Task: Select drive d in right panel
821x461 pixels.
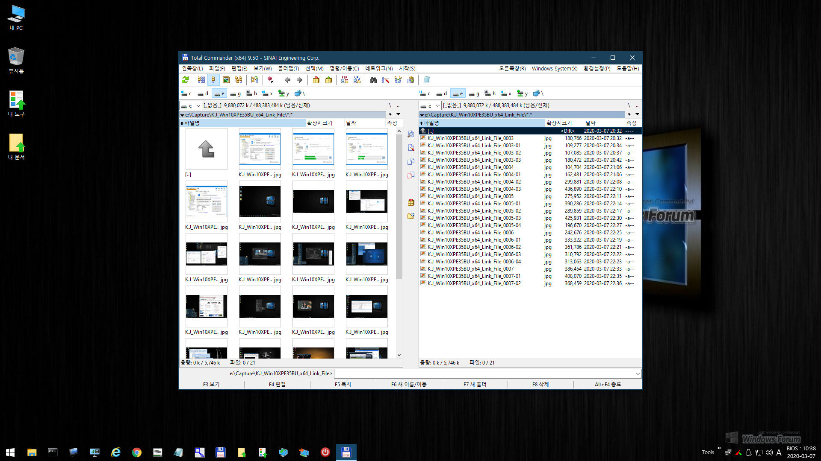Action: pos(441,93)
